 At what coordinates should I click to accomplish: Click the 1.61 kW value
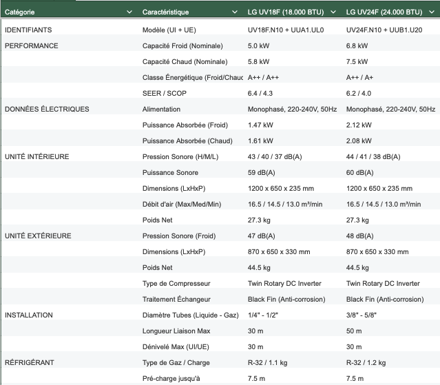(x=260, y=141)
